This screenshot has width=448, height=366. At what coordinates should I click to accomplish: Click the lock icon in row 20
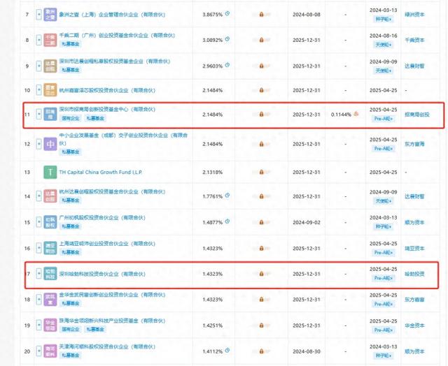pyautogui.click(x=261, y=351)
